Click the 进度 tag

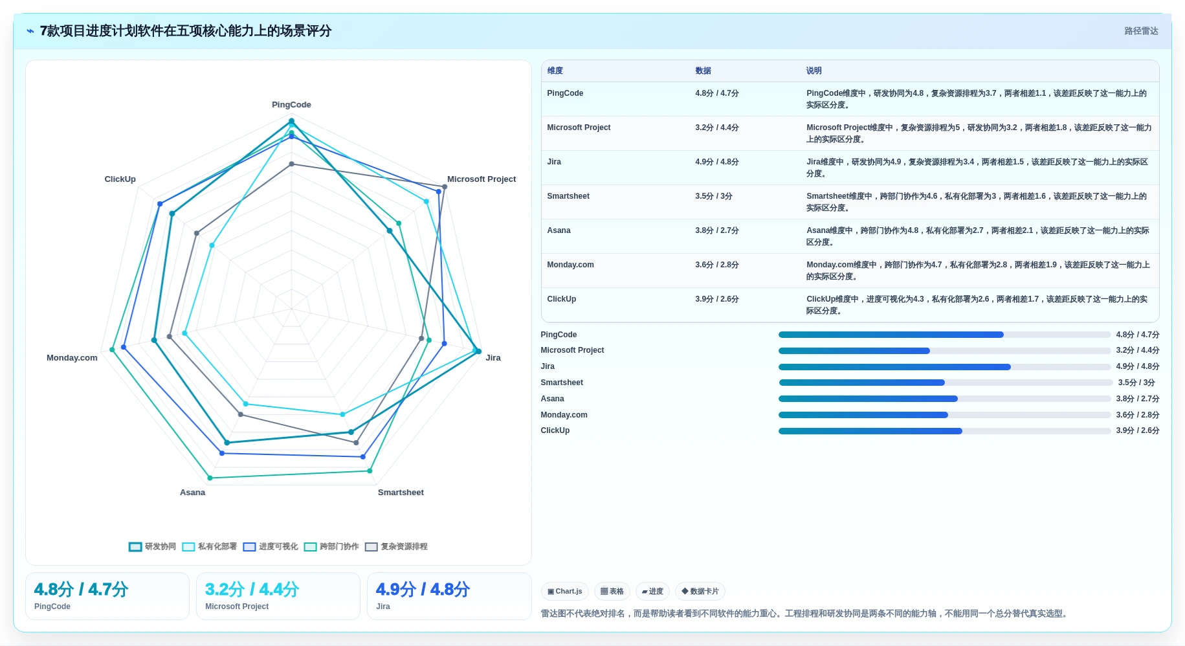(x=652, y=591)
